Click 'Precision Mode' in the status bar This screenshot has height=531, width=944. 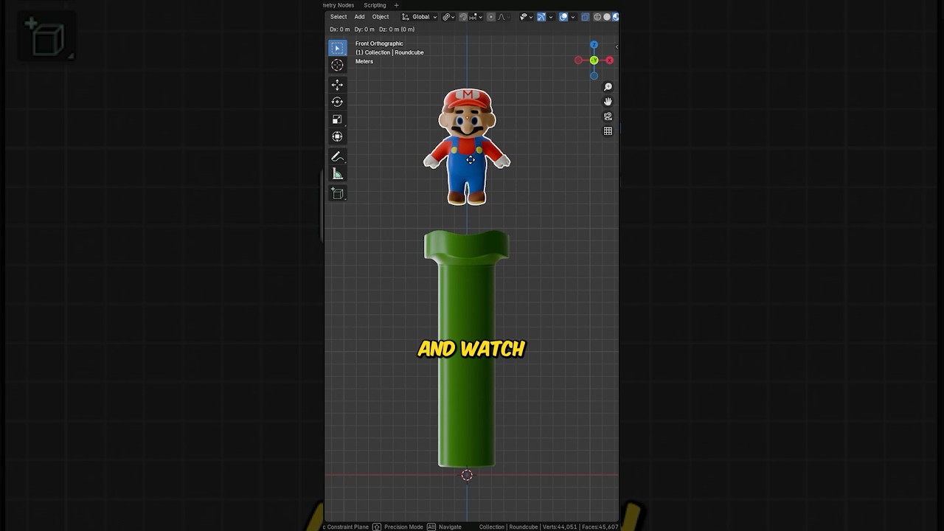click(x=403, y=527)
